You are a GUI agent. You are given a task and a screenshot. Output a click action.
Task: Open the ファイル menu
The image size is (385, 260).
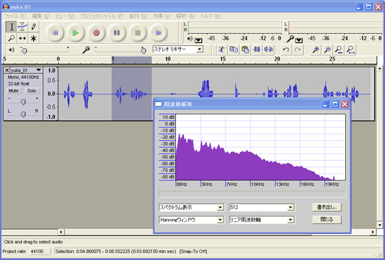coord(14,16)
